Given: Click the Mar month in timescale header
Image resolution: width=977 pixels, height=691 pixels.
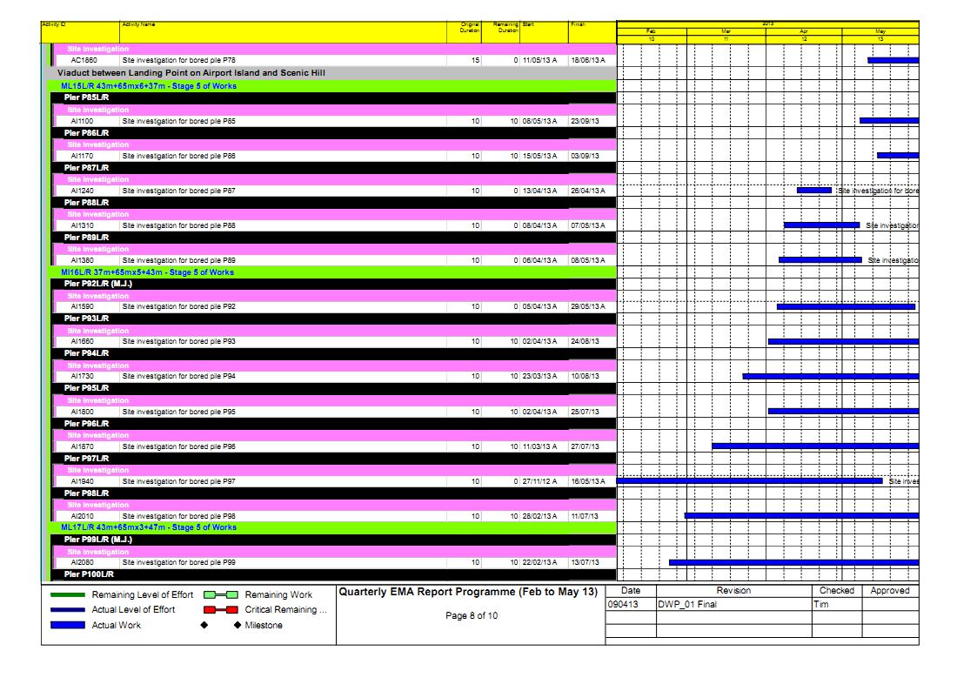Looking at the screenshot, I should (726, 31).
